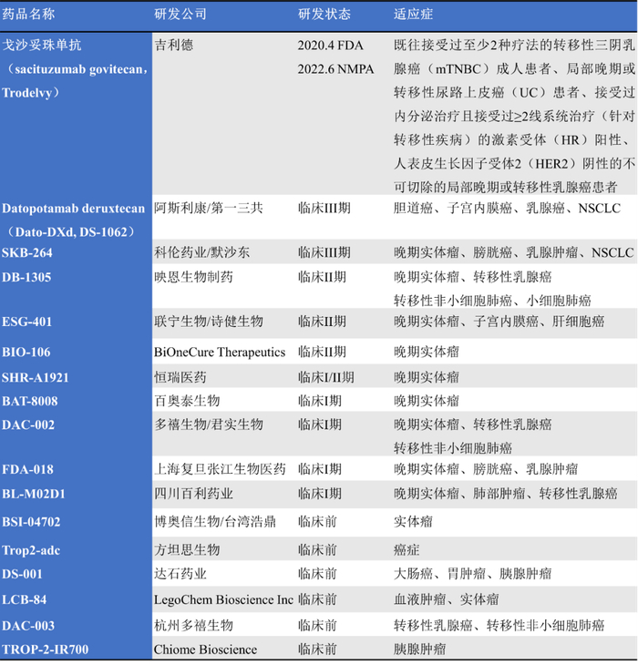Click the 方坦思生物 company cell

pos(187,550)
